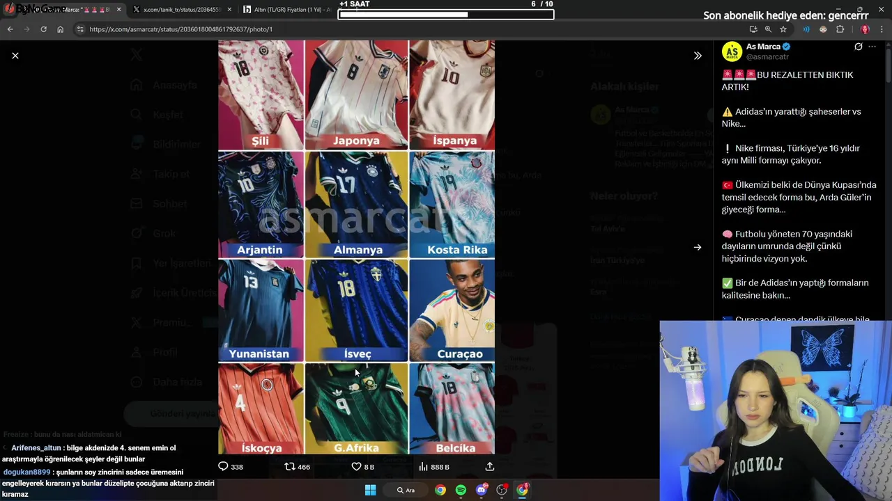
Task: Click the share upload icon below photo
Action: [x=490, y=467]
